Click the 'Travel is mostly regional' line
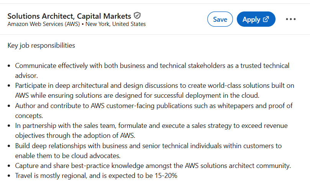The width and height of the screenshot is (310, 189). pyautogui.click(x=96, y=176)
